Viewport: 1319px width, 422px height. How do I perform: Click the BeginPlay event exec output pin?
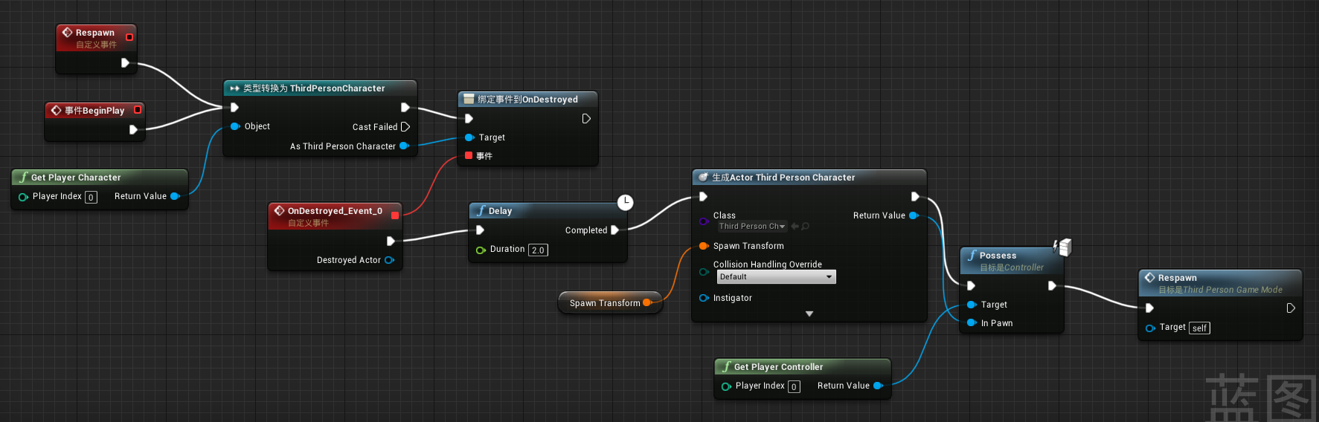coord(133,129)
